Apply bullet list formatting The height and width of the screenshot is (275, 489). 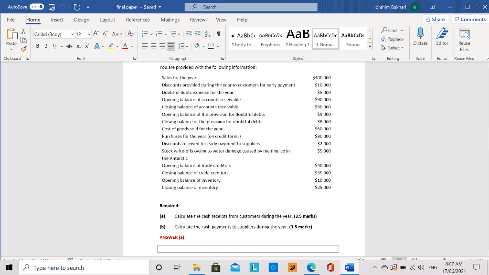coord(144,33)
